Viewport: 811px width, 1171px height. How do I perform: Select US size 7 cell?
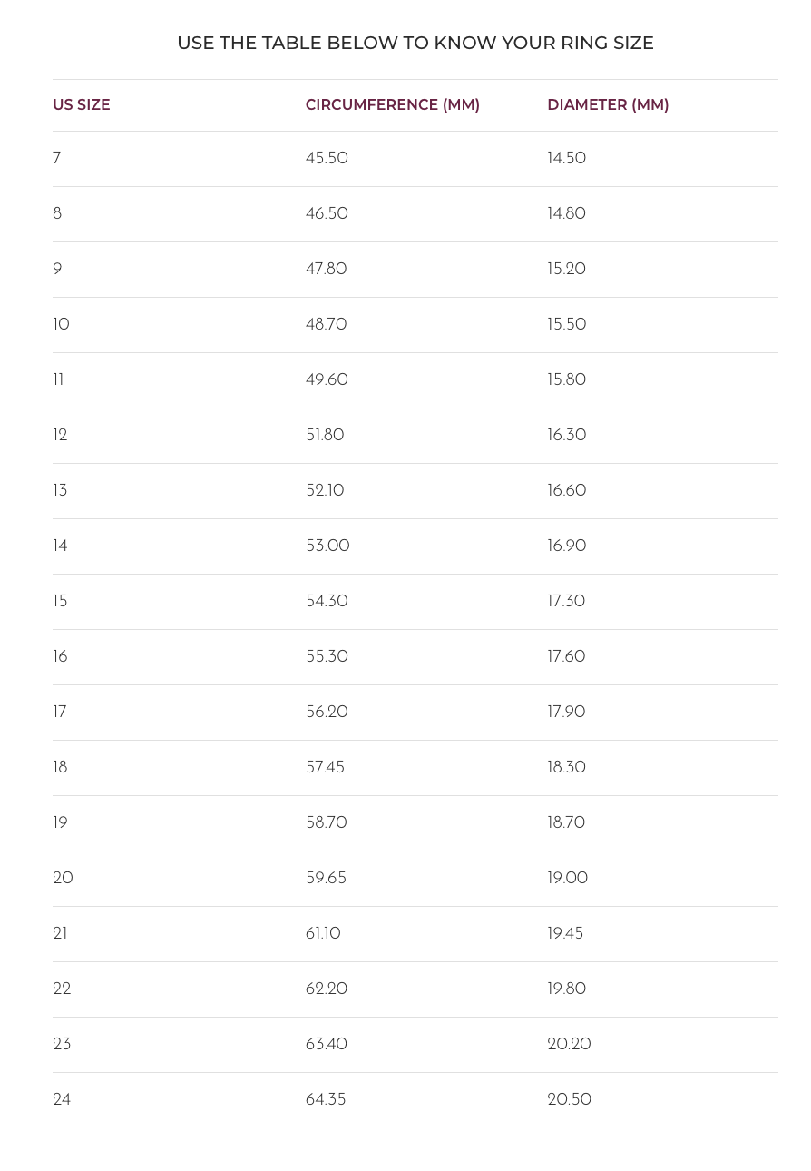(x=57, y=159)
